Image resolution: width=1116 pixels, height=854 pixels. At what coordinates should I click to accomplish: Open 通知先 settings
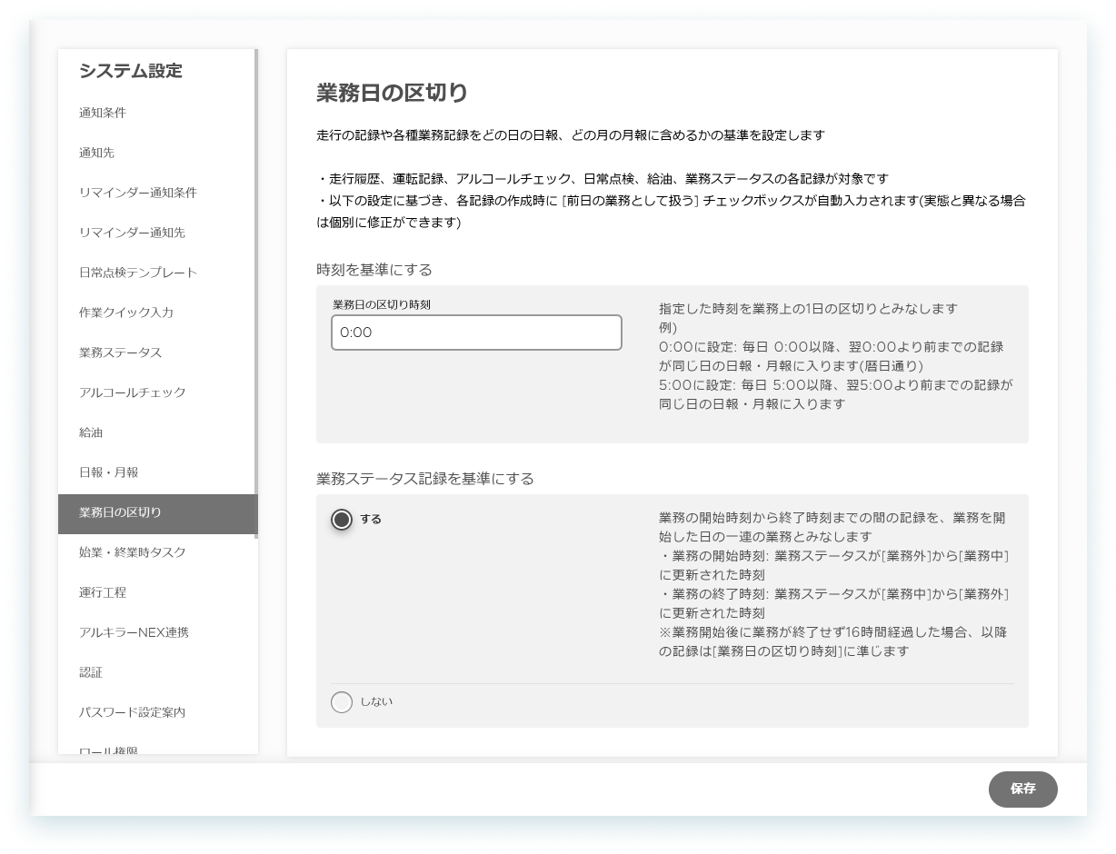click(158, 153)
